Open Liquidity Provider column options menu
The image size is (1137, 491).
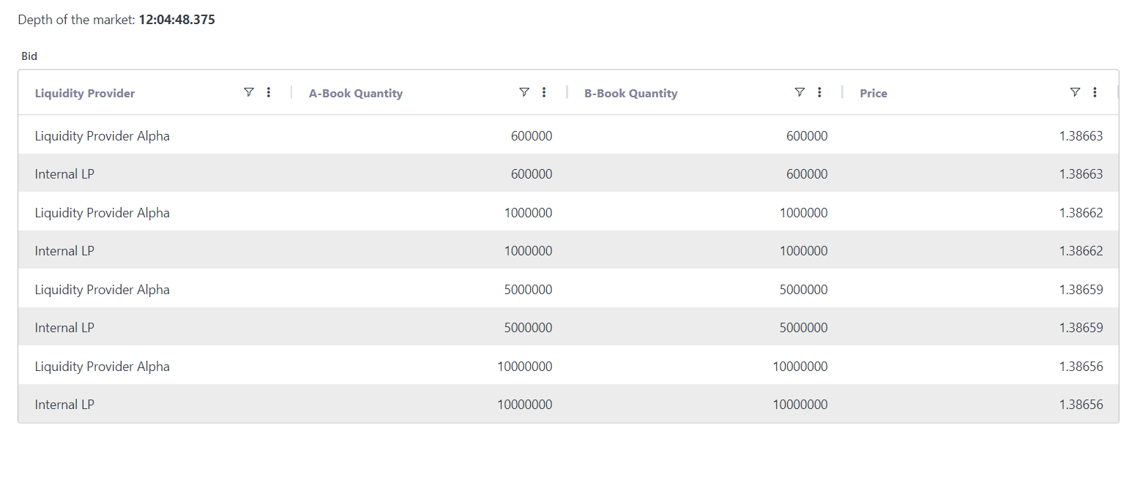269,92
